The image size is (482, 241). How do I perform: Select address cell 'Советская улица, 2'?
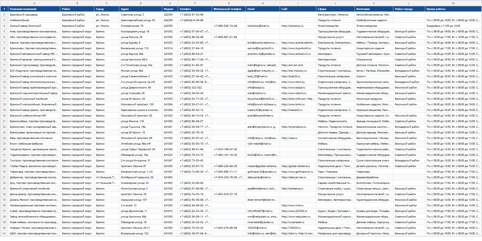coord(141,15)
